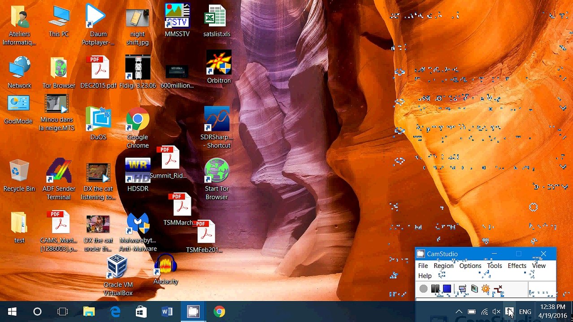Select the GodMode desktop icon
The image size is (573, 322).
click(x=18, y=110)
